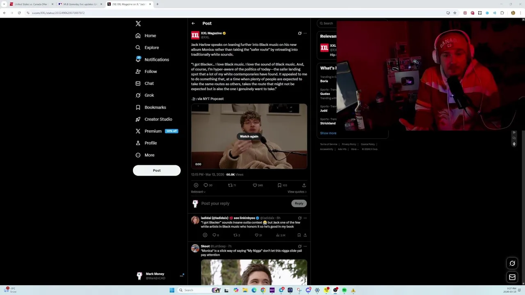Viewport: 525px width, 295px height.
Task: Open more options on ladidai's reply
Action: (305, 218)
